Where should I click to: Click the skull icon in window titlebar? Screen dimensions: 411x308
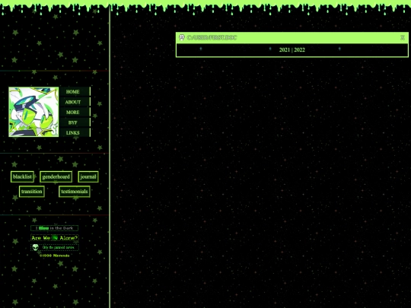coord(182,37)
